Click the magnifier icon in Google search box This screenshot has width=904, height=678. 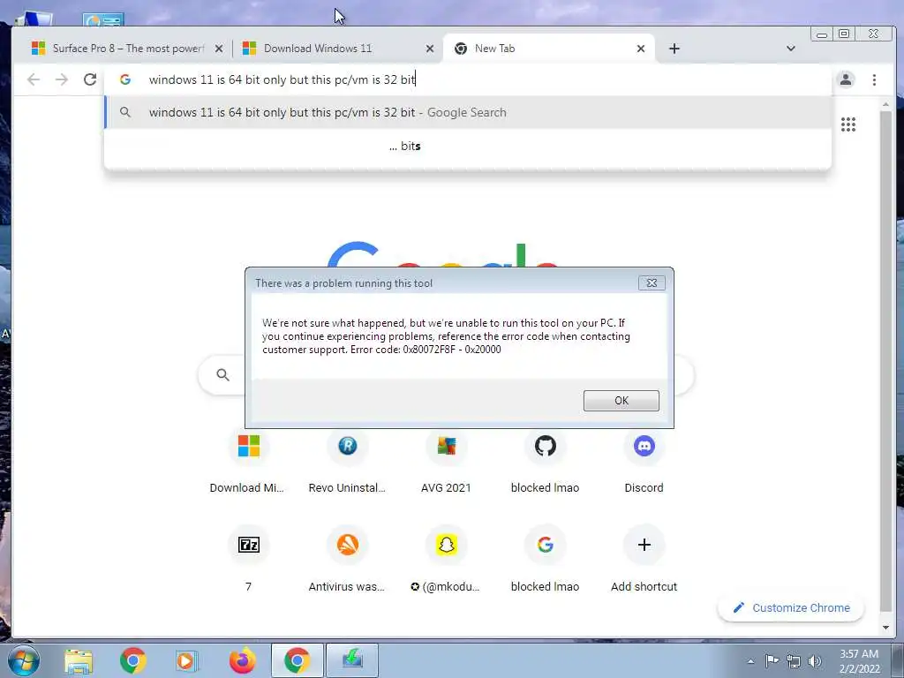(223, 375)
